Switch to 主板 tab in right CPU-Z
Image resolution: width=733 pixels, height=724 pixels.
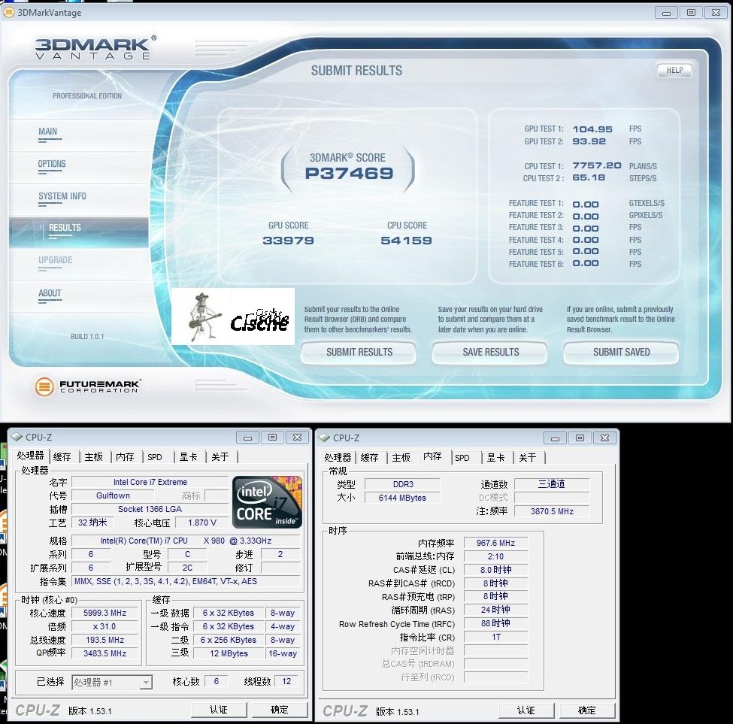pyautogui.click(x=401, y=458)
